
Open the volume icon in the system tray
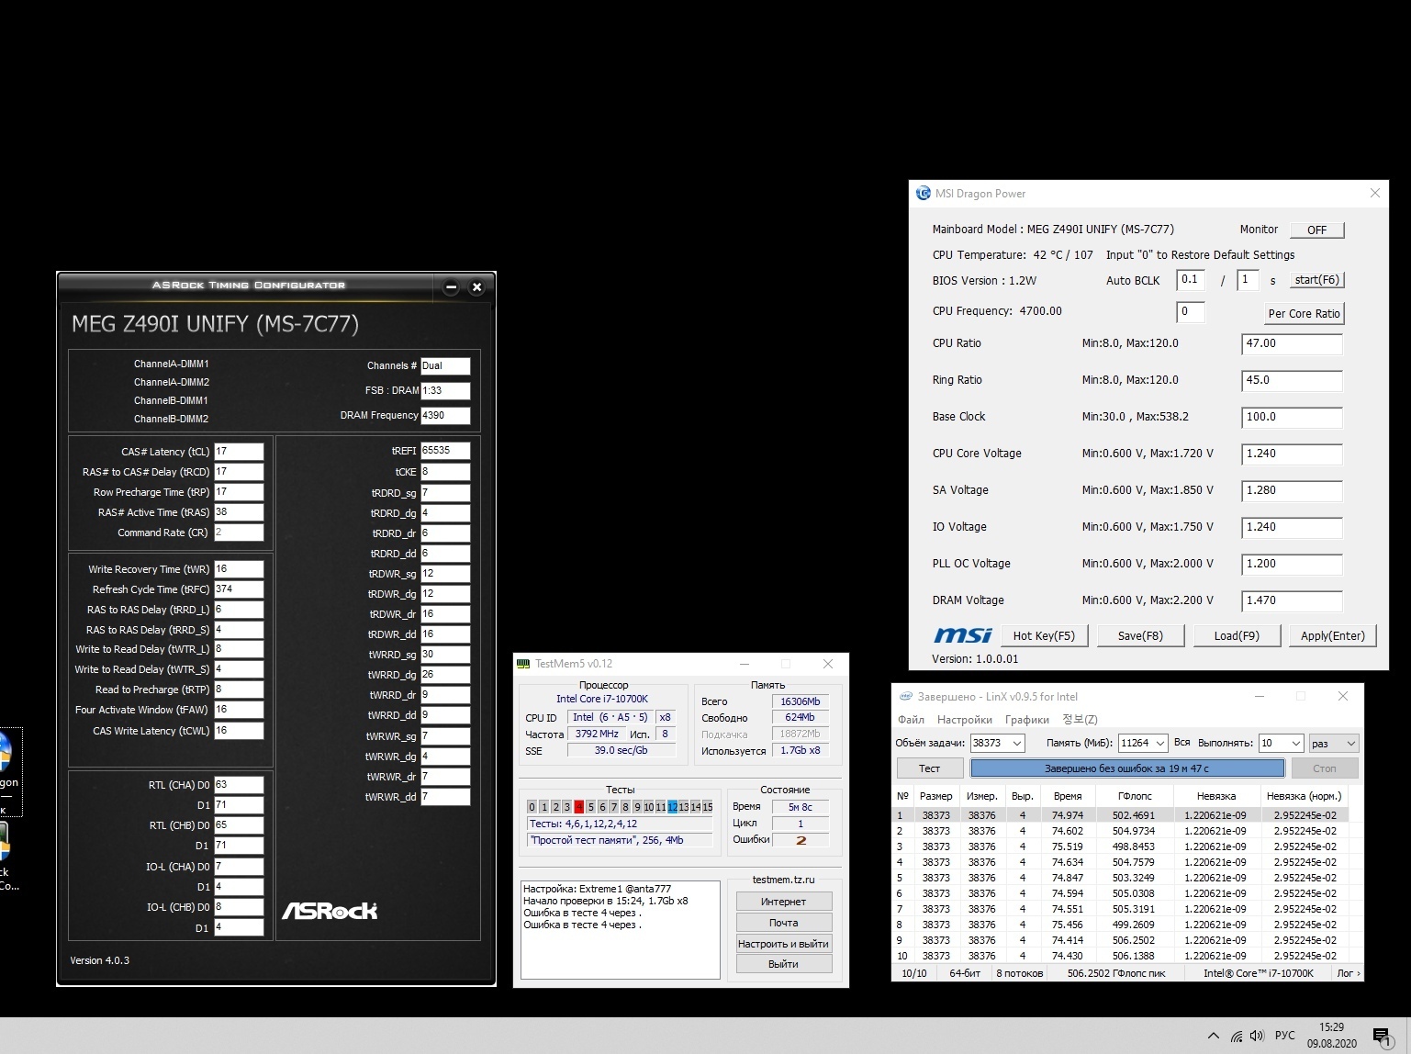1257,1036
